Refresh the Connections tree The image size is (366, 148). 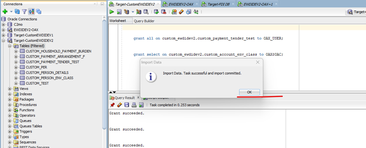(x=17, y=11)
